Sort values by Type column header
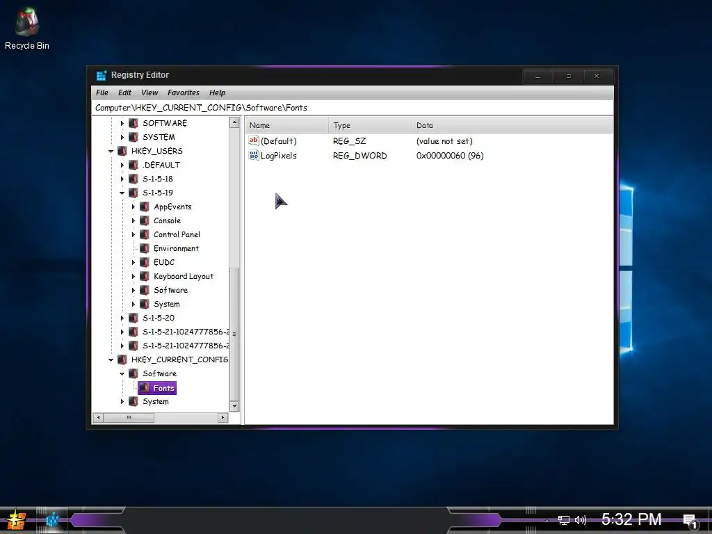 (x=370, y=125)
